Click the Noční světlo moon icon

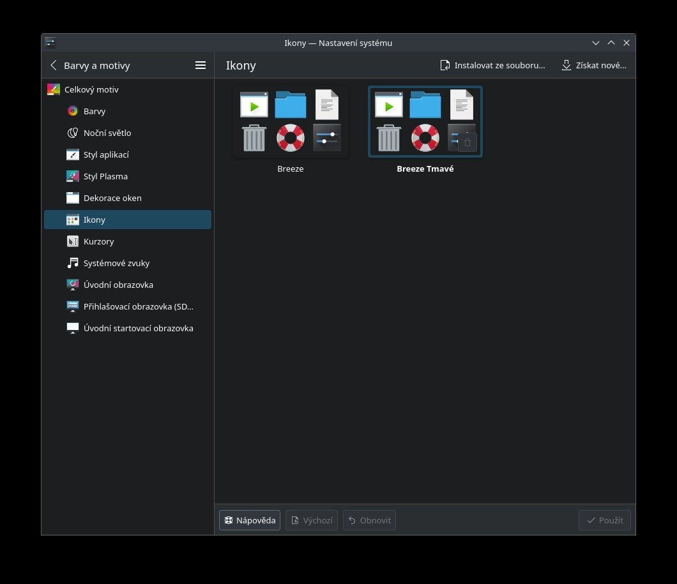73,133
